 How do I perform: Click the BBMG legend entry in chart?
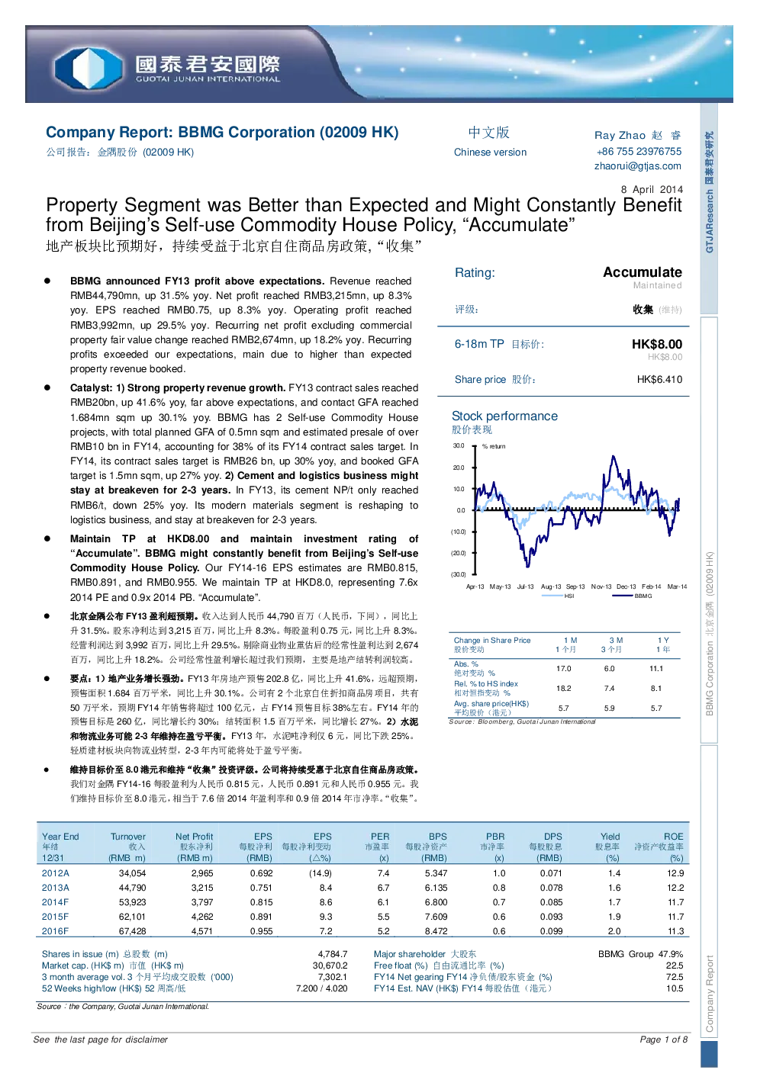(633, 596)
